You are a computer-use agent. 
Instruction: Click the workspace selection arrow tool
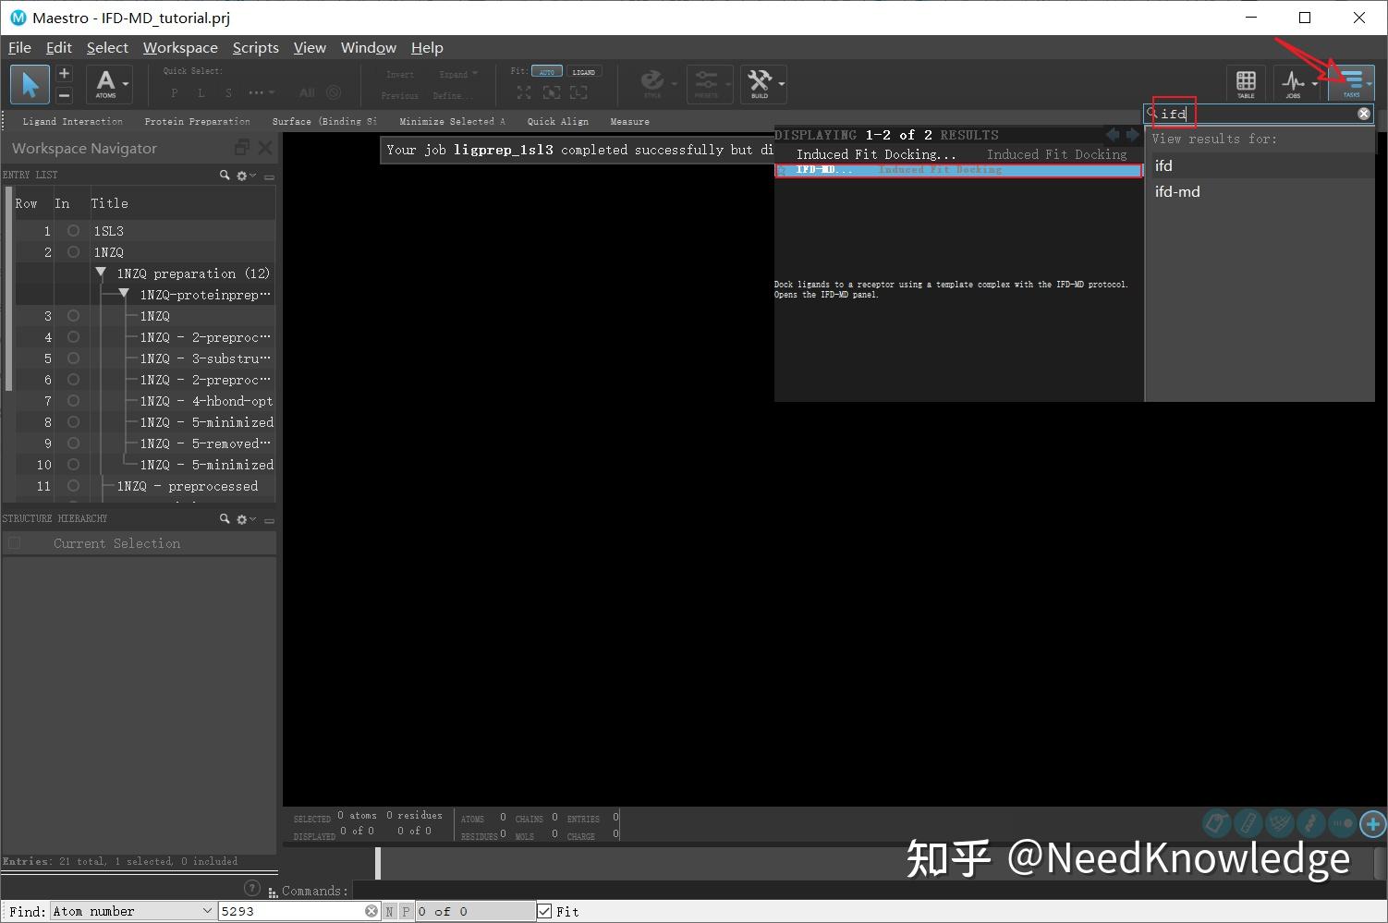pos(30,84)
